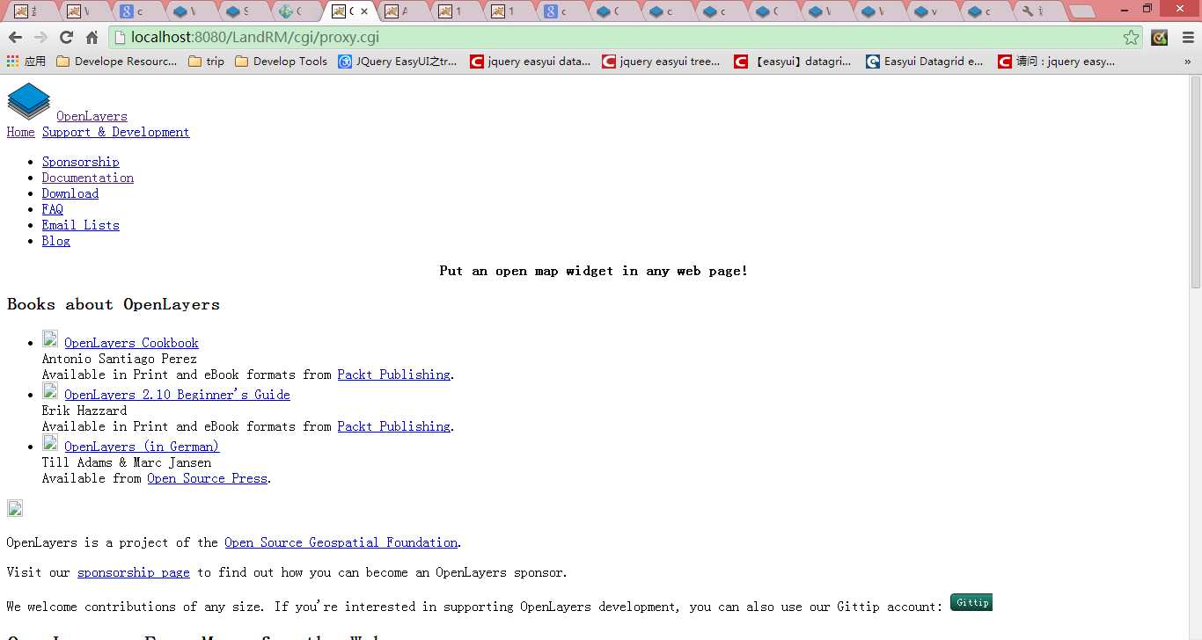Open the Easyui Datagrid e... bookmark
The width and height of the screenshot is (1202, 640).
point(926,62)
